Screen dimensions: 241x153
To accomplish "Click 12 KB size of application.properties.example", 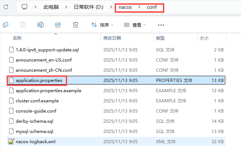I will 218,91.
